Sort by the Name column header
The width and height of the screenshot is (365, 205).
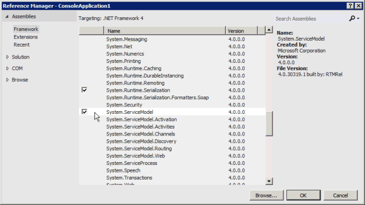[165, 31]
